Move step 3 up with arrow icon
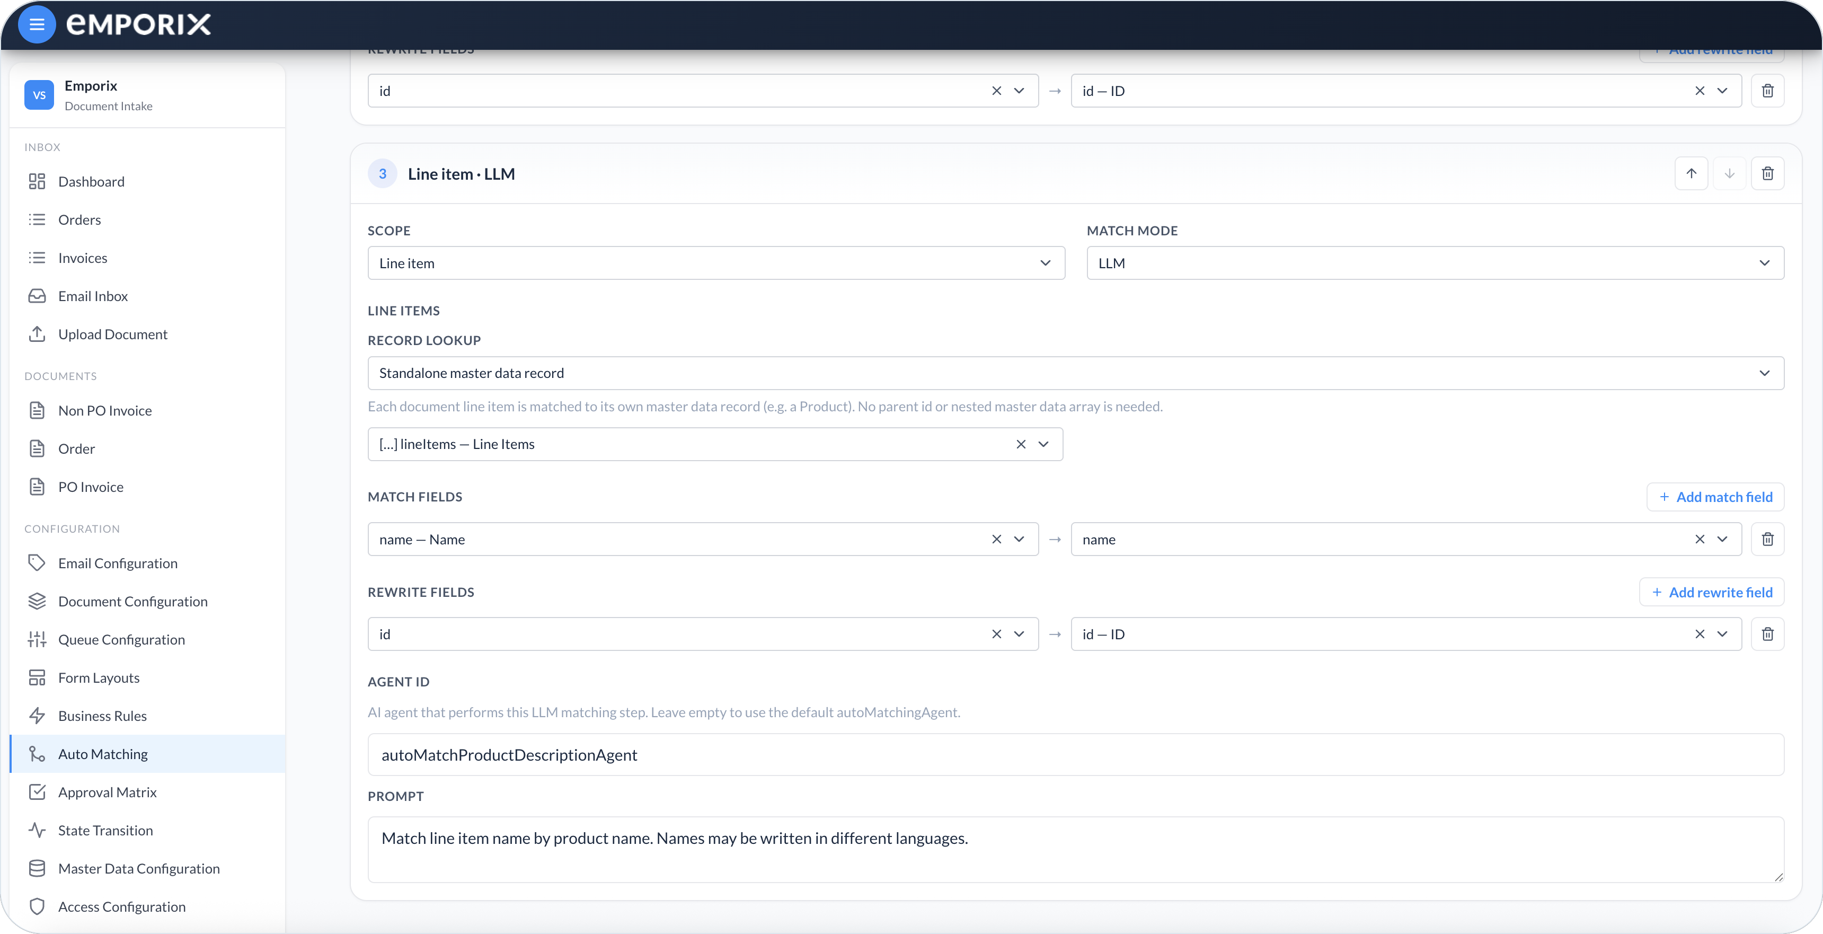Viewport: 1823px width, 934px height. coord(1691,173)
